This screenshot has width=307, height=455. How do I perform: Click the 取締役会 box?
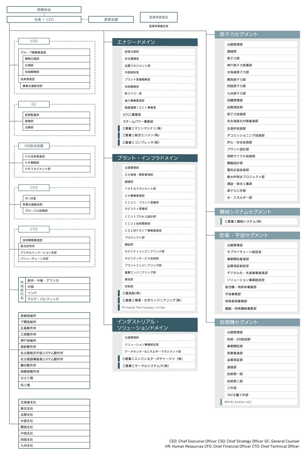coord(44,10)
